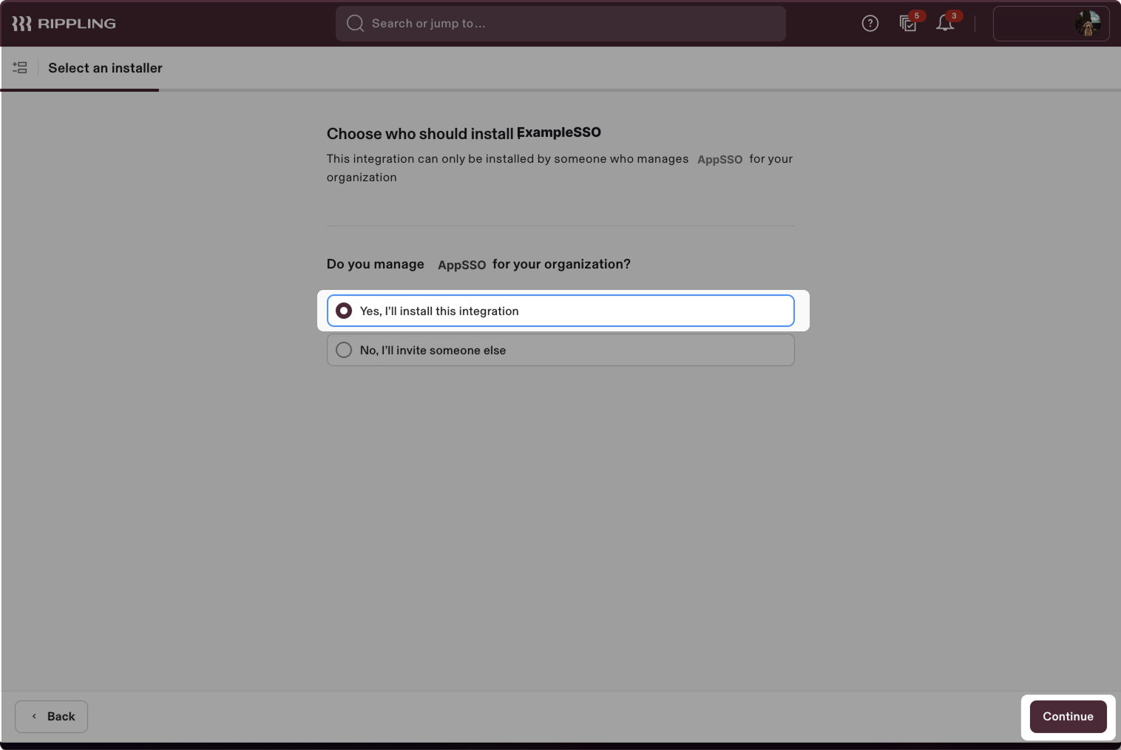
Task: Click the Continue button
Action: (x=1068, y=717)
